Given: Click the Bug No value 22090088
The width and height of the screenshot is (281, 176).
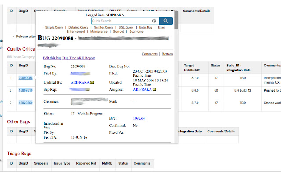Looking at the screenshot, I should click(78, 66).
